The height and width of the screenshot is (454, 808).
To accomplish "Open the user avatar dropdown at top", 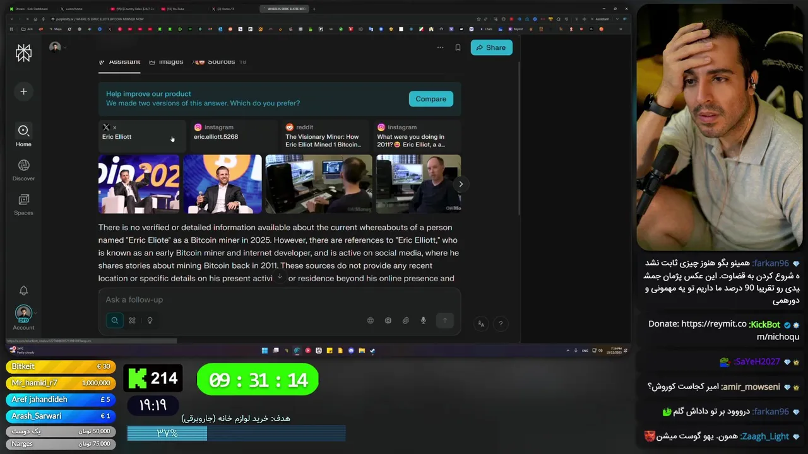I will click(x=57, y=47).
